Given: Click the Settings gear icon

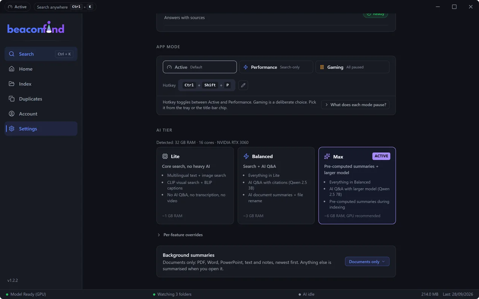Looking at the screenshot, I should (12, 129).
